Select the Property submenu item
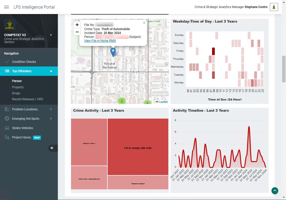 coord(18,87)
